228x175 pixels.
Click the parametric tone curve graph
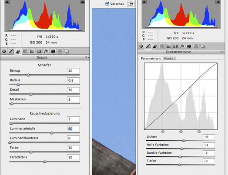click(181, 96)
